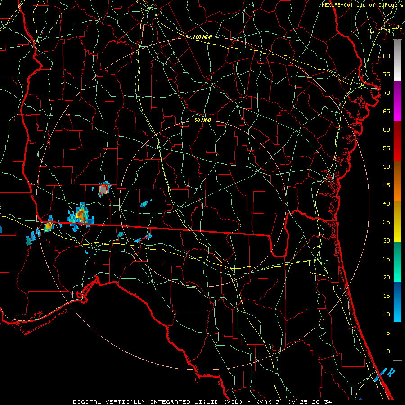Click the KVAX radar site ID in the caption

(x=263, y=402)
